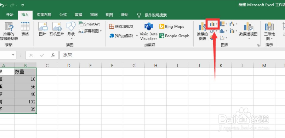Open the 帮助 (Help) tab
This screenshot has height=138, width=285.
tap(125, 15)
